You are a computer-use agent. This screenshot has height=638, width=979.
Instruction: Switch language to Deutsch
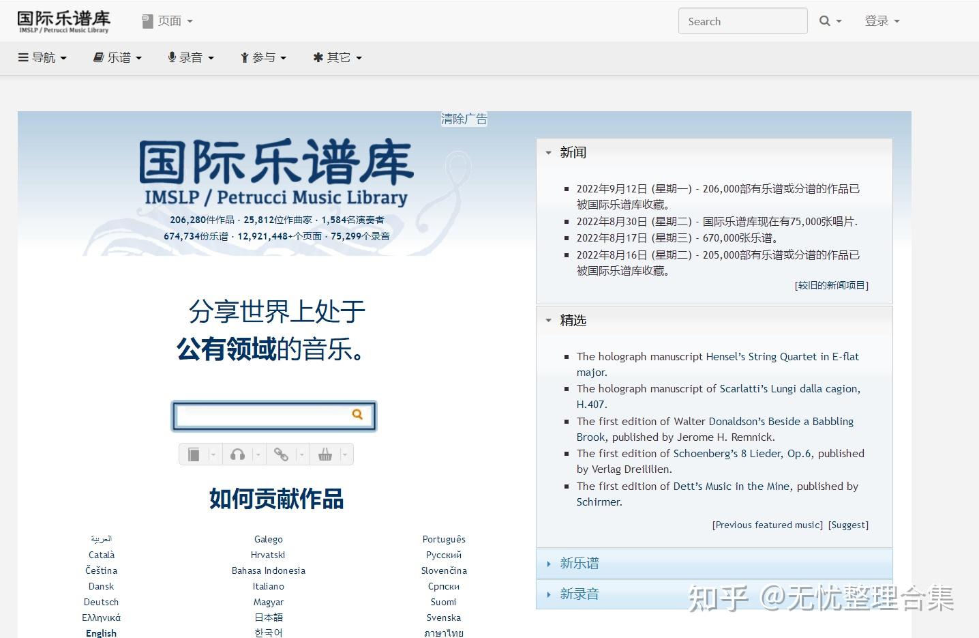pyautogui.click(x=101, y=602)
